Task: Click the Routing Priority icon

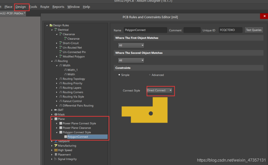Action: pyautogui.click(x=61, y=83)
